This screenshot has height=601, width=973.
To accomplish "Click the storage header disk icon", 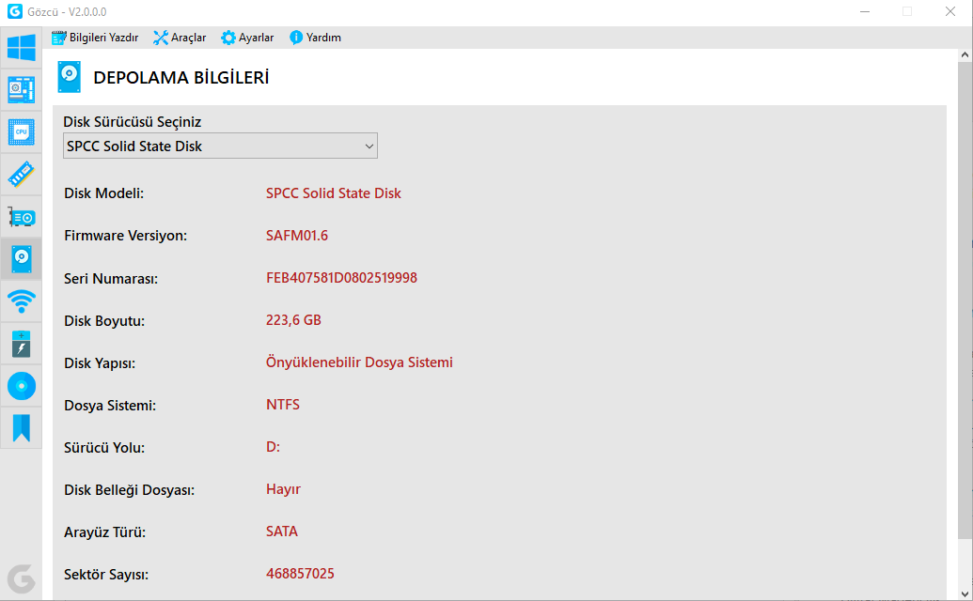I will coord(69,77).
